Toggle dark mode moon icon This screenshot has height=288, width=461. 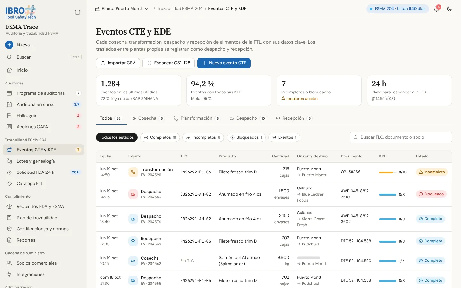point(449,9)
